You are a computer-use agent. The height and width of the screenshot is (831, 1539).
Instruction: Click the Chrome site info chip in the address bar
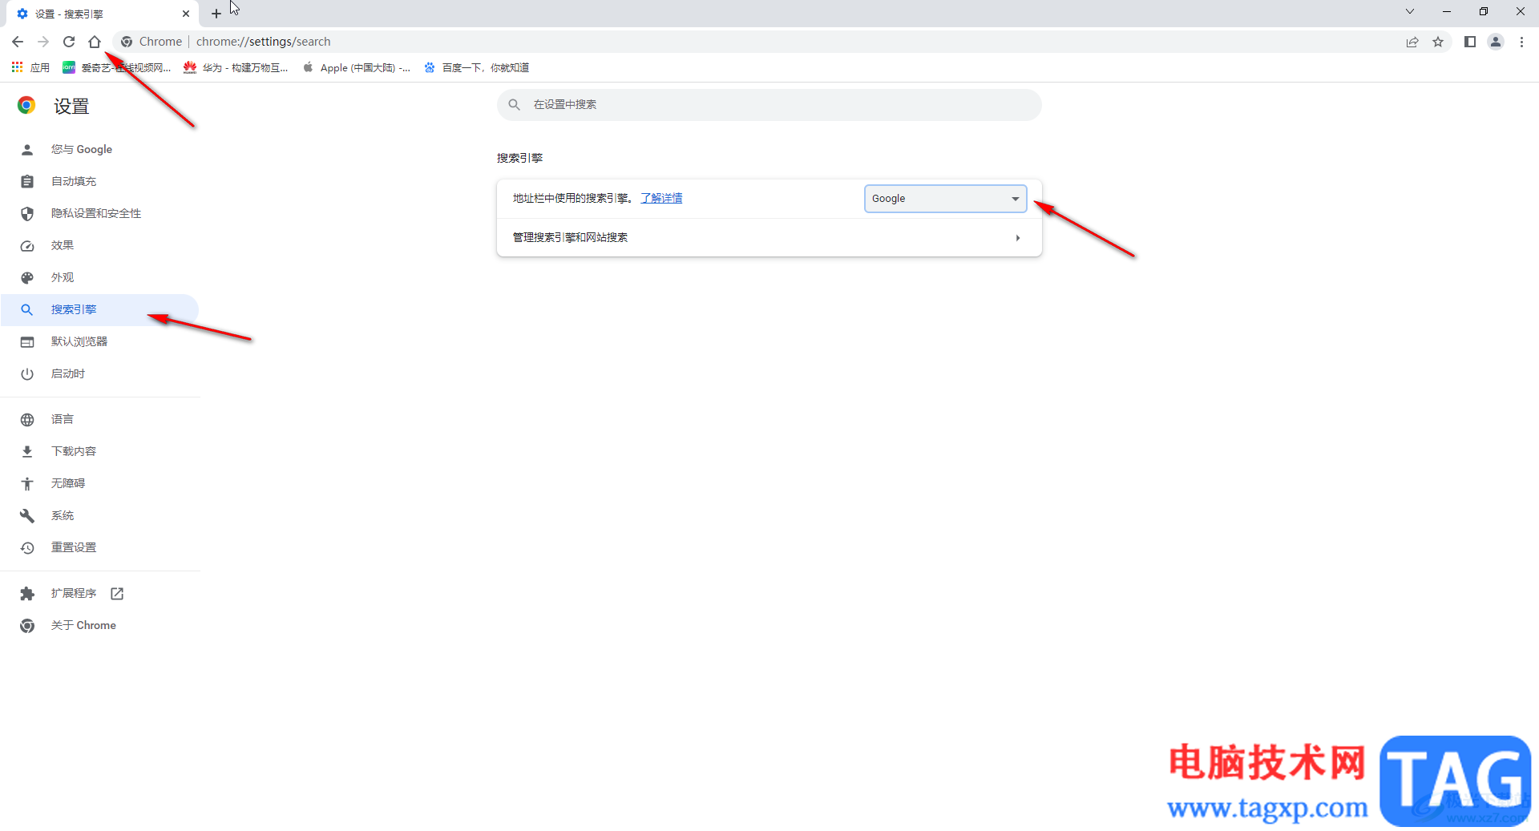(151, 42)
